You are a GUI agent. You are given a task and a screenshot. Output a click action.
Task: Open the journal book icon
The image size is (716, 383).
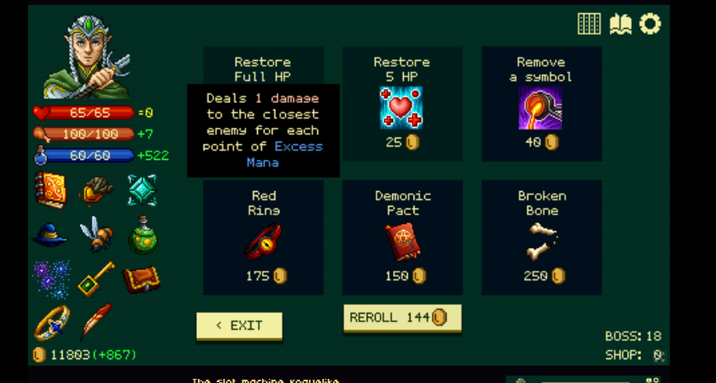click(620, 24)
